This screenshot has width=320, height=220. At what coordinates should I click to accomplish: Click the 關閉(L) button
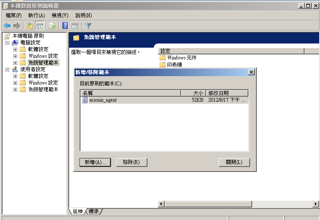(234, 162)
